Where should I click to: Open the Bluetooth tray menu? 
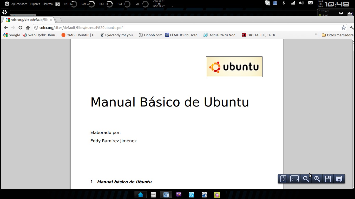coord(284,3)
